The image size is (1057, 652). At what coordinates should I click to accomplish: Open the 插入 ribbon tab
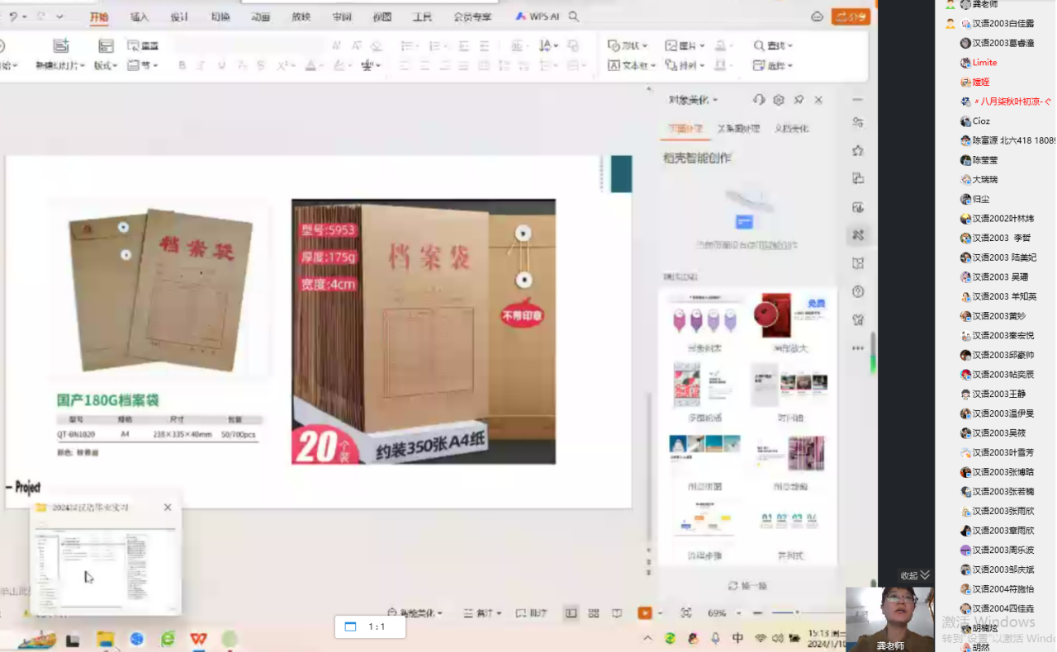140,17
